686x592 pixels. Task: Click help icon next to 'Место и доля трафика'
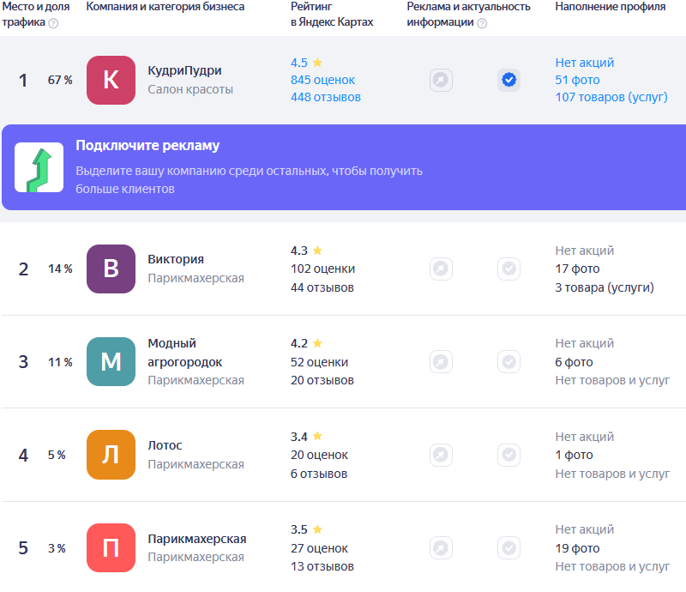tap(54, 23)
